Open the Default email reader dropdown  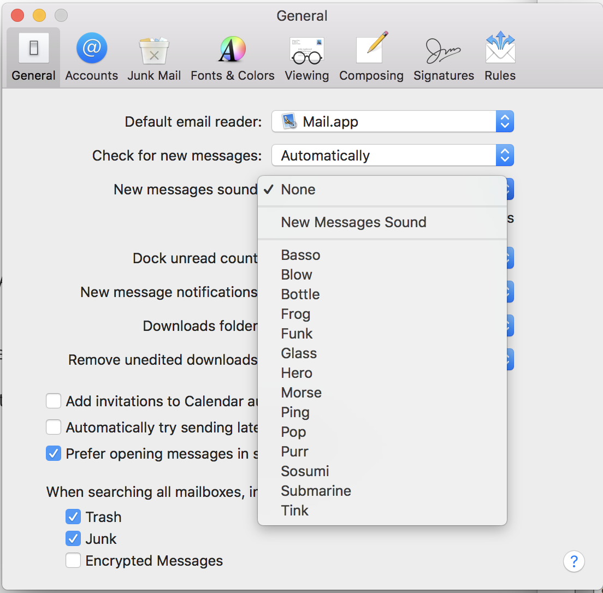coord(393,122)
